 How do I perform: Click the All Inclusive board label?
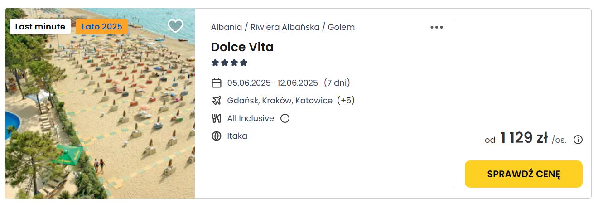pos(251,118)
